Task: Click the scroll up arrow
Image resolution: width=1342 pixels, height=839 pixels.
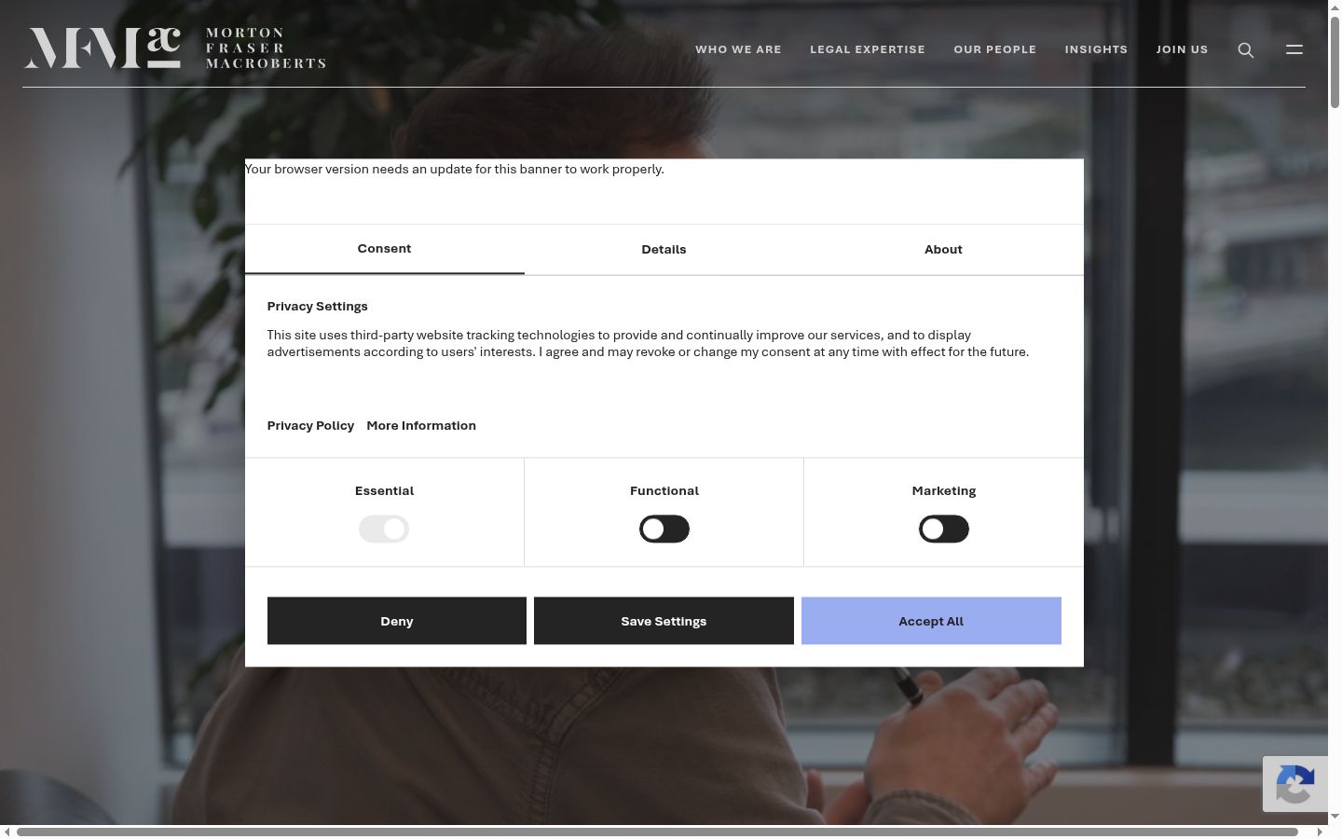Action: coord(1335,7)
